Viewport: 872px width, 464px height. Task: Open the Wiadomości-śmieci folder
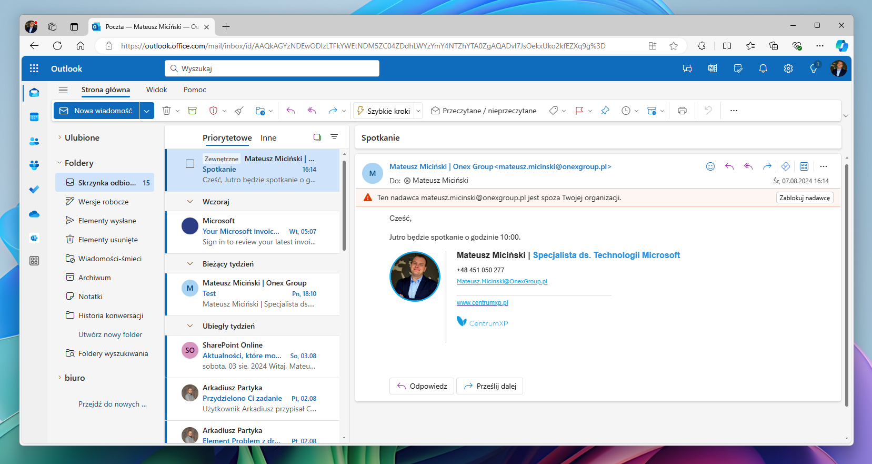pos(105,259)
